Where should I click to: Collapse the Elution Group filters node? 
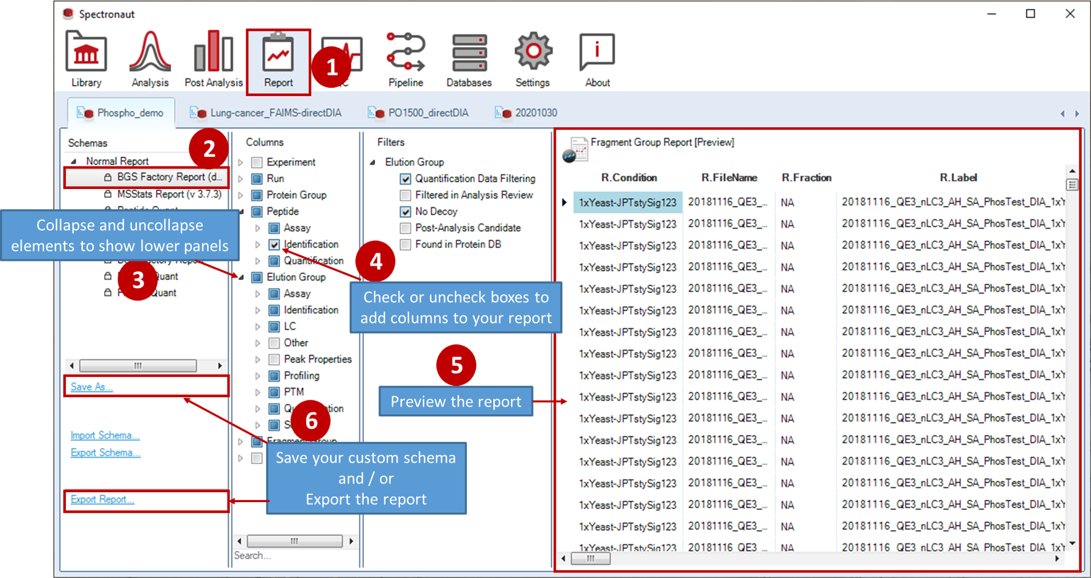point(372,163)
